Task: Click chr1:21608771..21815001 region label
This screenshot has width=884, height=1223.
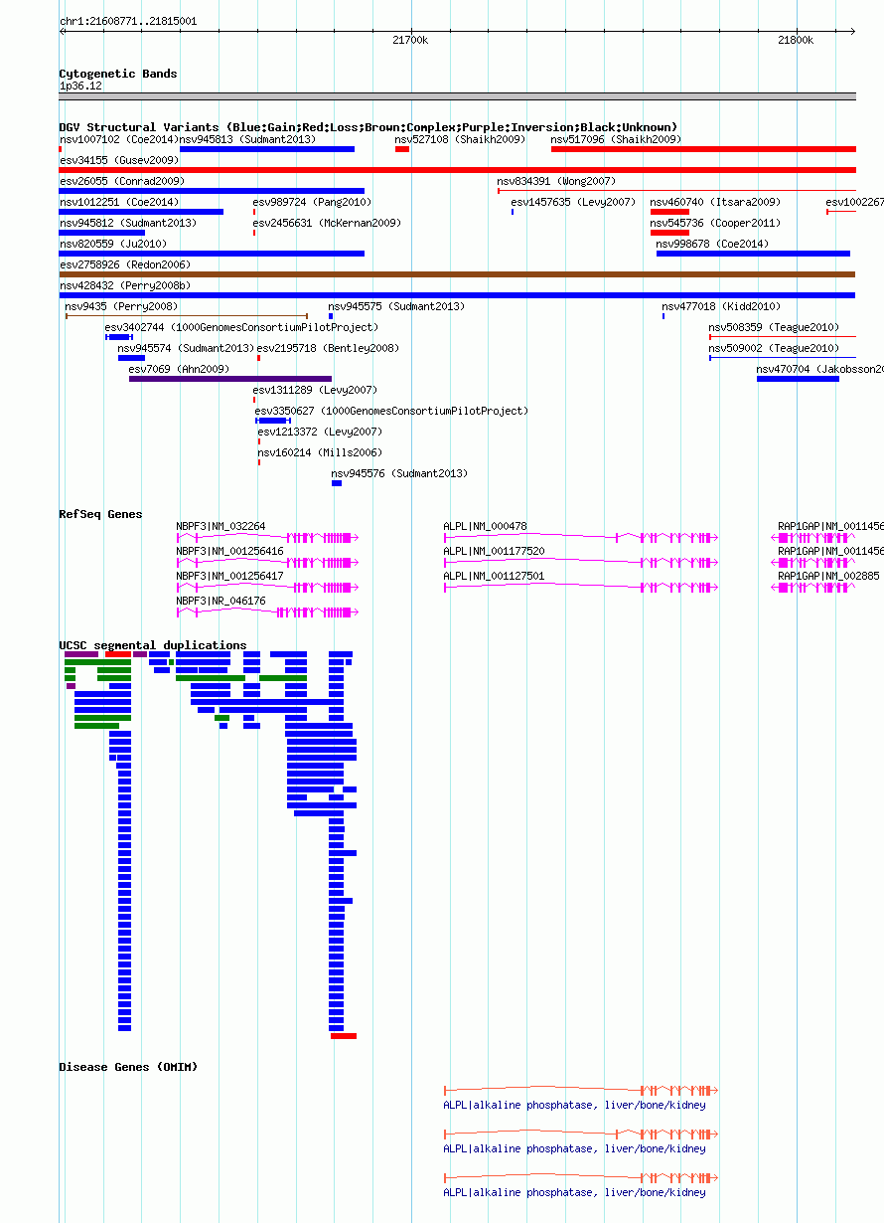Action: click(128, 21)
